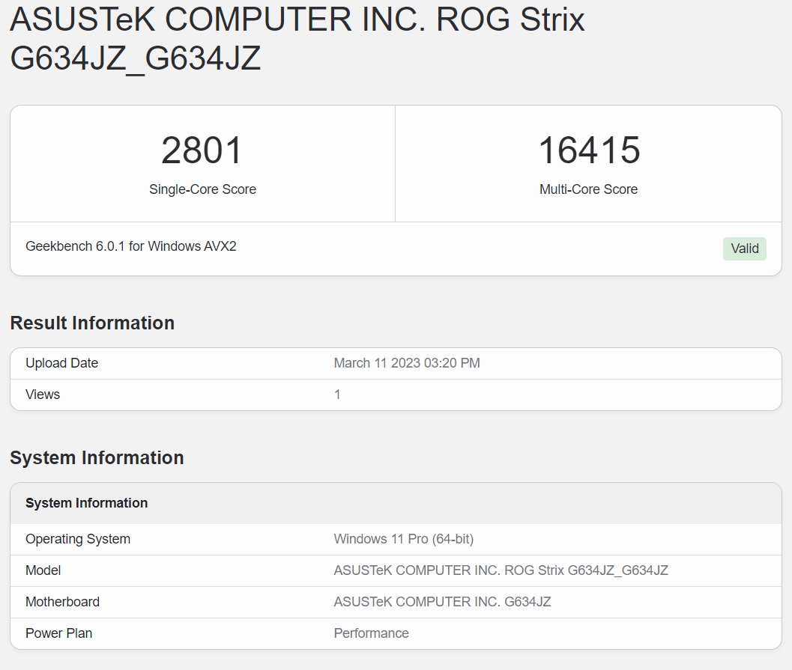Click the Geekbench 6.0.1 for Windows AVX2 text
The image size is (792, 670).
tap(131, 246)
